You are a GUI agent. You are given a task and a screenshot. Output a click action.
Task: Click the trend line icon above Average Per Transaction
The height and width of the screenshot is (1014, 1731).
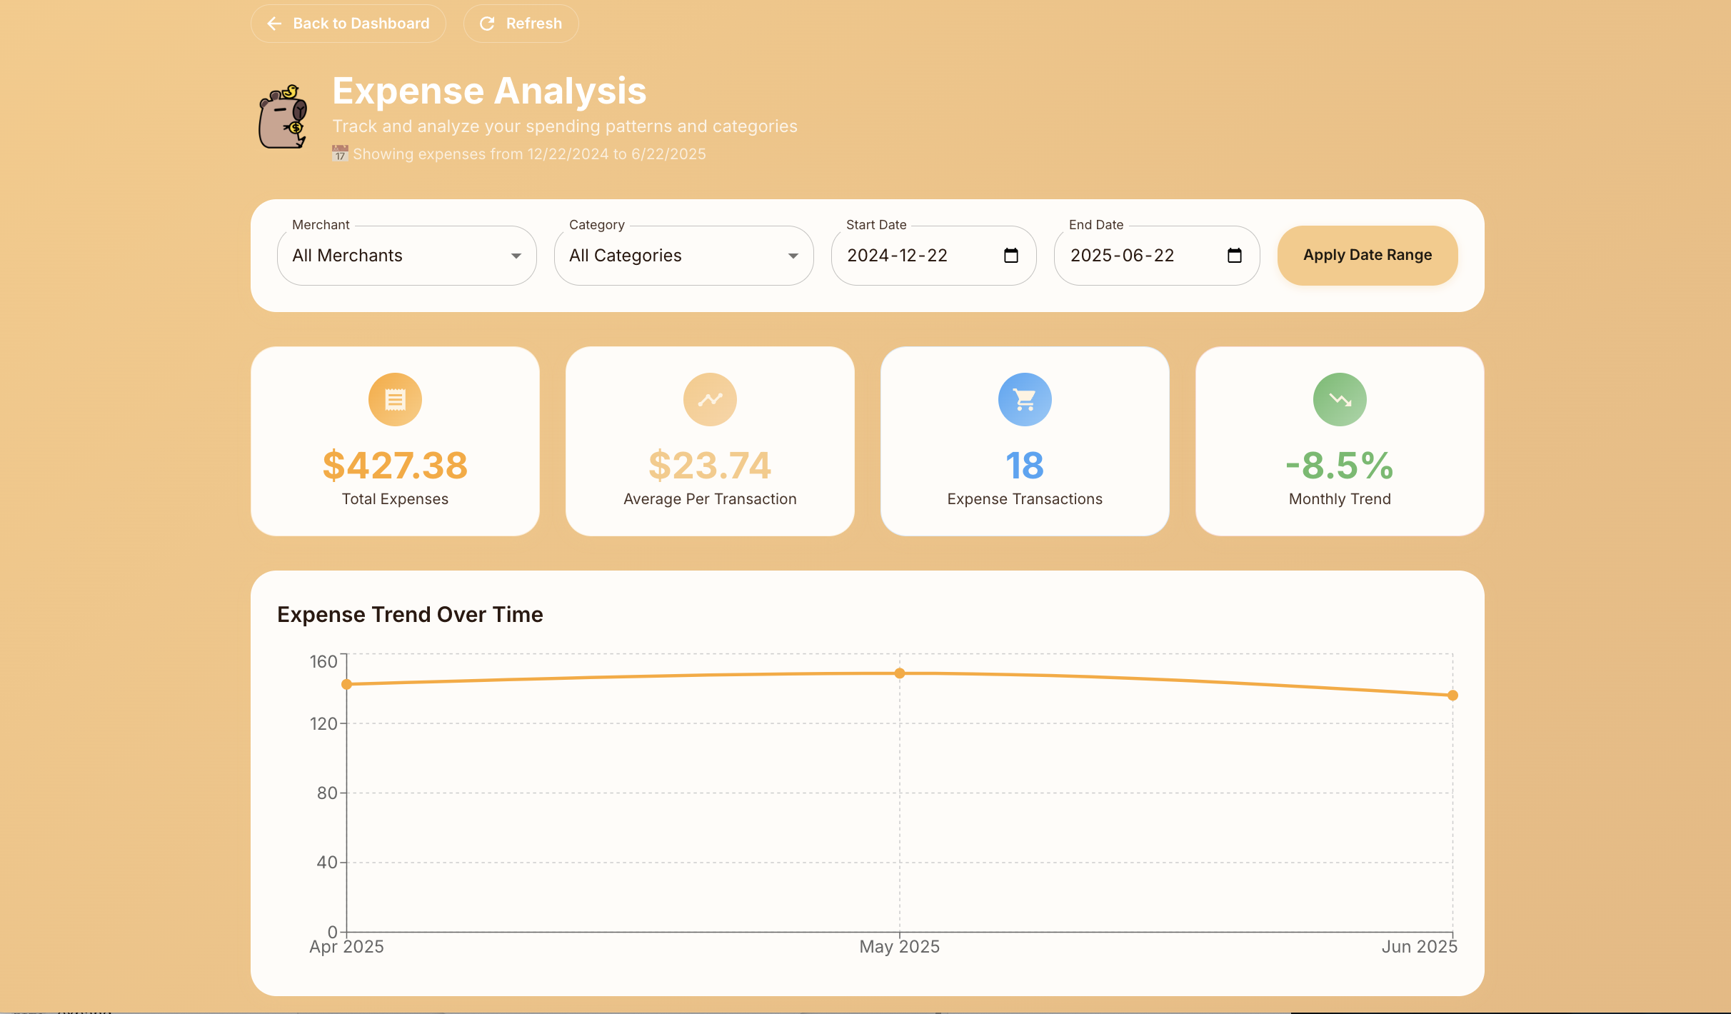(x=710, y=399)
